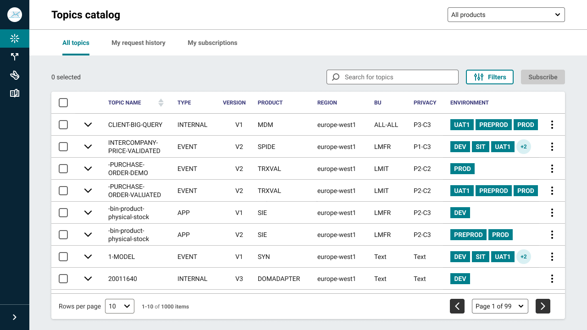
Task: Open the Rows per page dropdown
Action: point(120,306)
